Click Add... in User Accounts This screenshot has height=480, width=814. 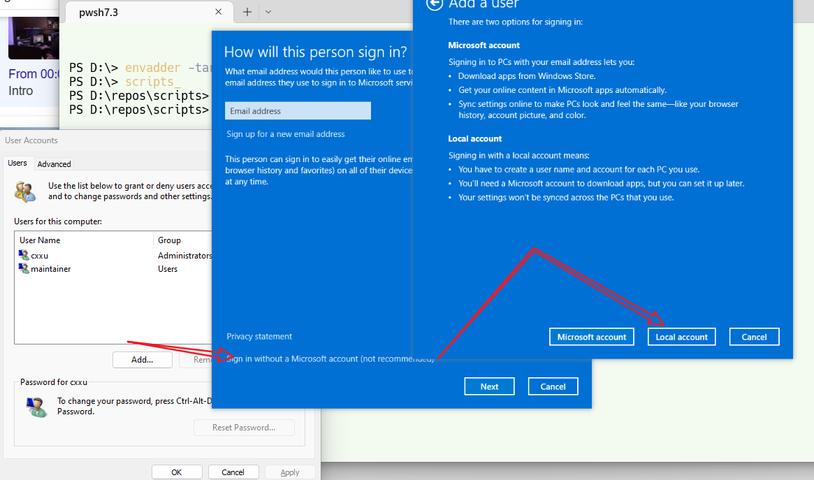(x=143, y=360)
